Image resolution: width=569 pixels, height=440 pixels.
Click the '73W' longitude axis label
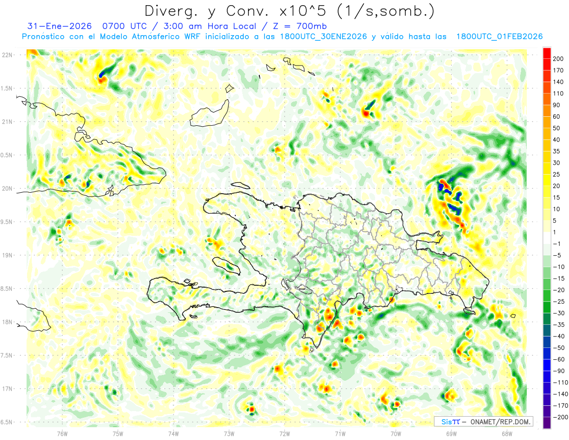[x=229, y=433]
